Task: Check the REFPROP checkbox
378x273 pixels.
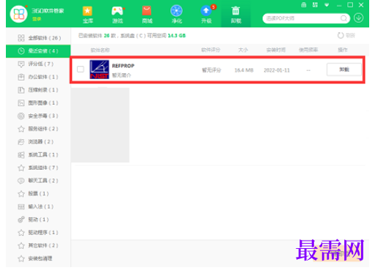Action: point(81,70)
